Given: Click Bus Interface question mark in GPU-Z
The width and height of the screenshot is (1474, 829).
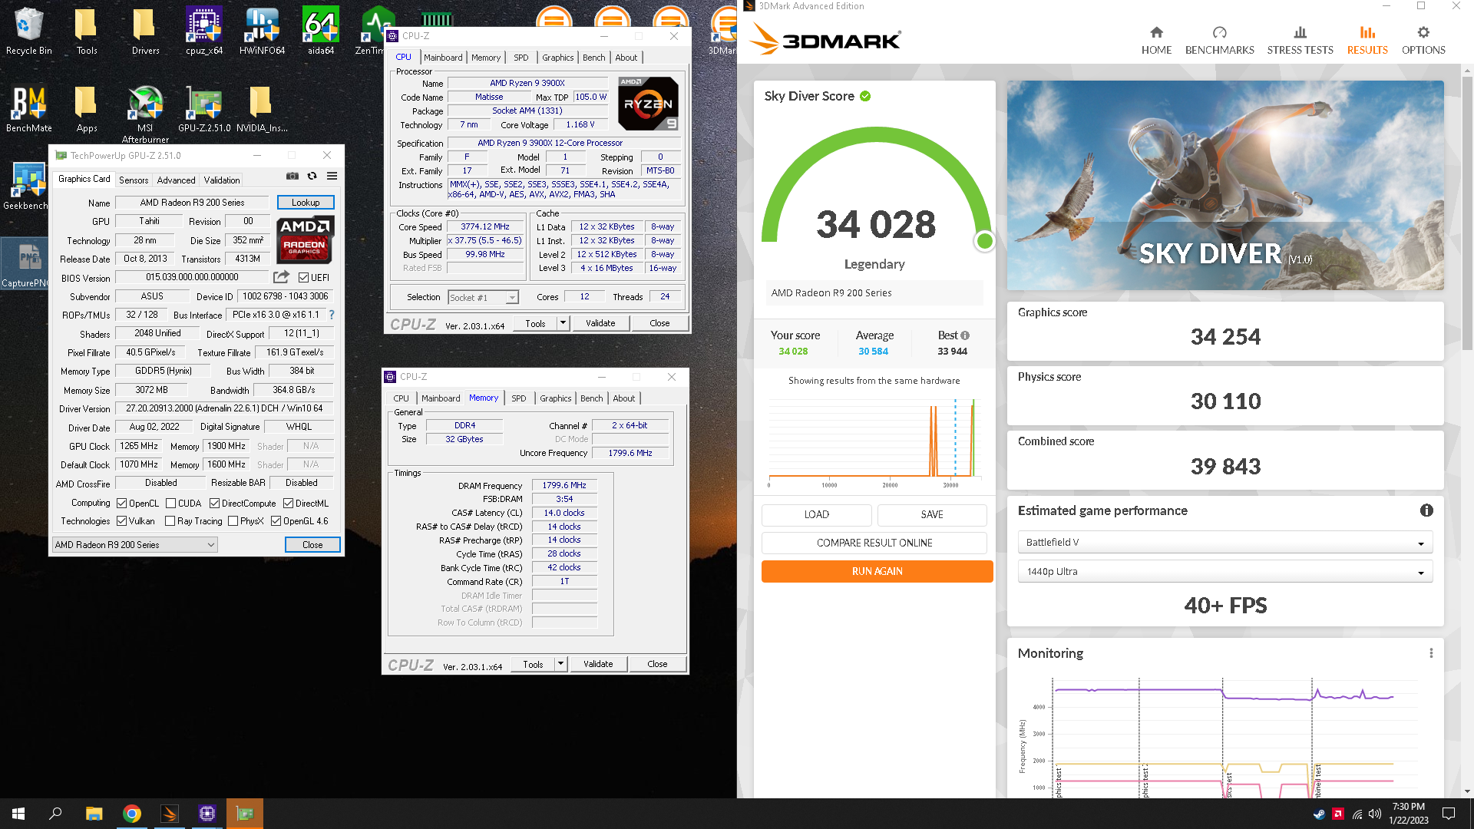Looking at the screenshot, I should click(x=332, y=315).
